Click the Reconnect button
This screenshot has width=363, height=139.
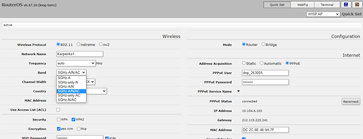[x=351, y=102]
